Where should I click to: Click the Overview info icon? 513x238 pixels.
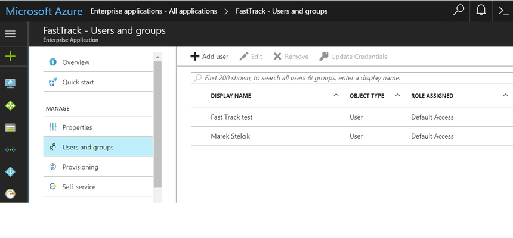pyautogui.click(x=52, y=62)
